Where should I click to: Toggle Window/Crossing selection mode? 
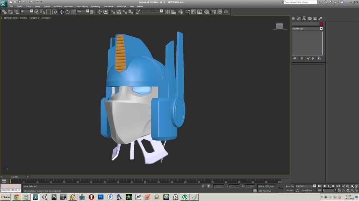click(x=54, y=12)
